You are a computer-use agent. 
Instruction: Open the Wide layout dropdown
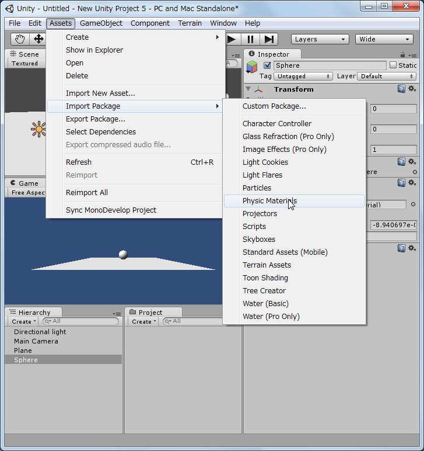[384, 39]
